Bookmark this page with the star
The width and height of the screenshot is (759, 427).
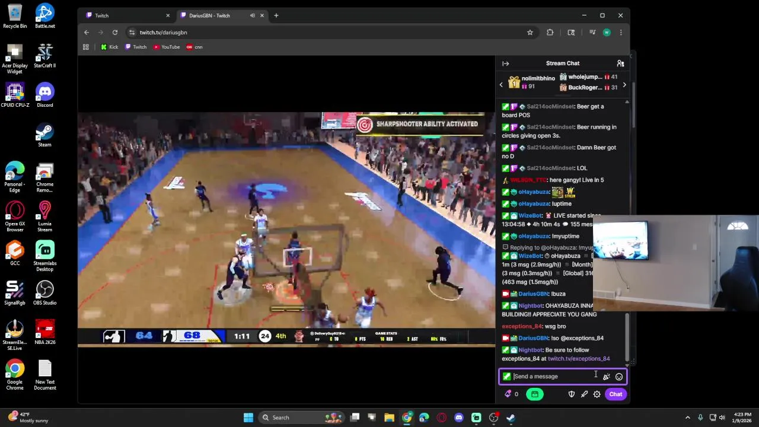(x=530, y=32)
